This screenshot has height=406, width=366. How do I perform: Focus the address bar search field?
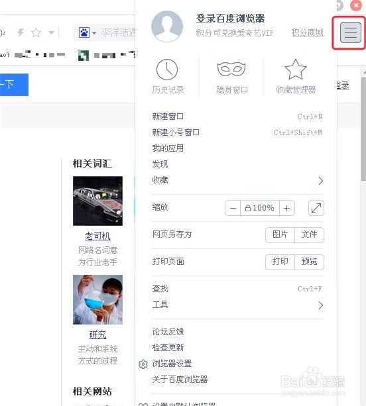pyautogui.click(x=118, y=32)
